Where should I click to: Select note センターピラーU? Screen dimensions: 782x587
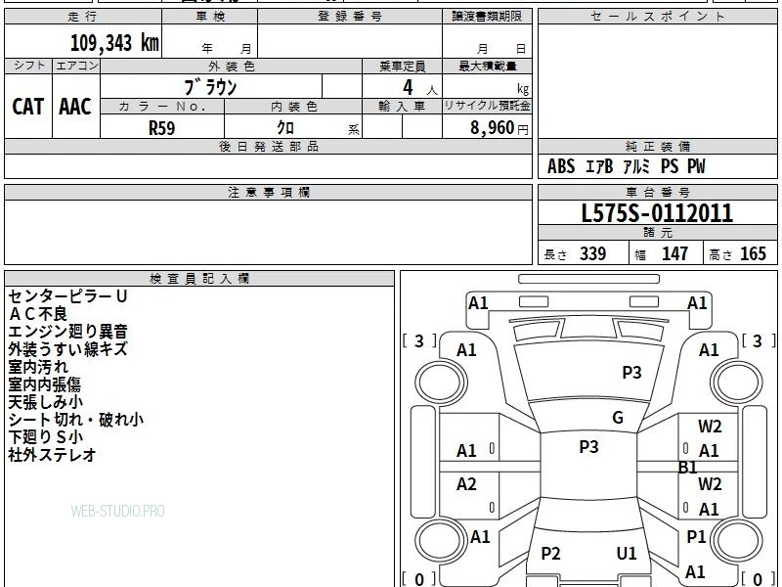point(67,296)
